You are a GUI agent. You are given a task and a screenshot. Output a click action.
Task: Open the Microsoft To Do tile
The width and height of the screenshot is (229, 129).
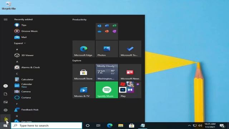click(130, 49)
